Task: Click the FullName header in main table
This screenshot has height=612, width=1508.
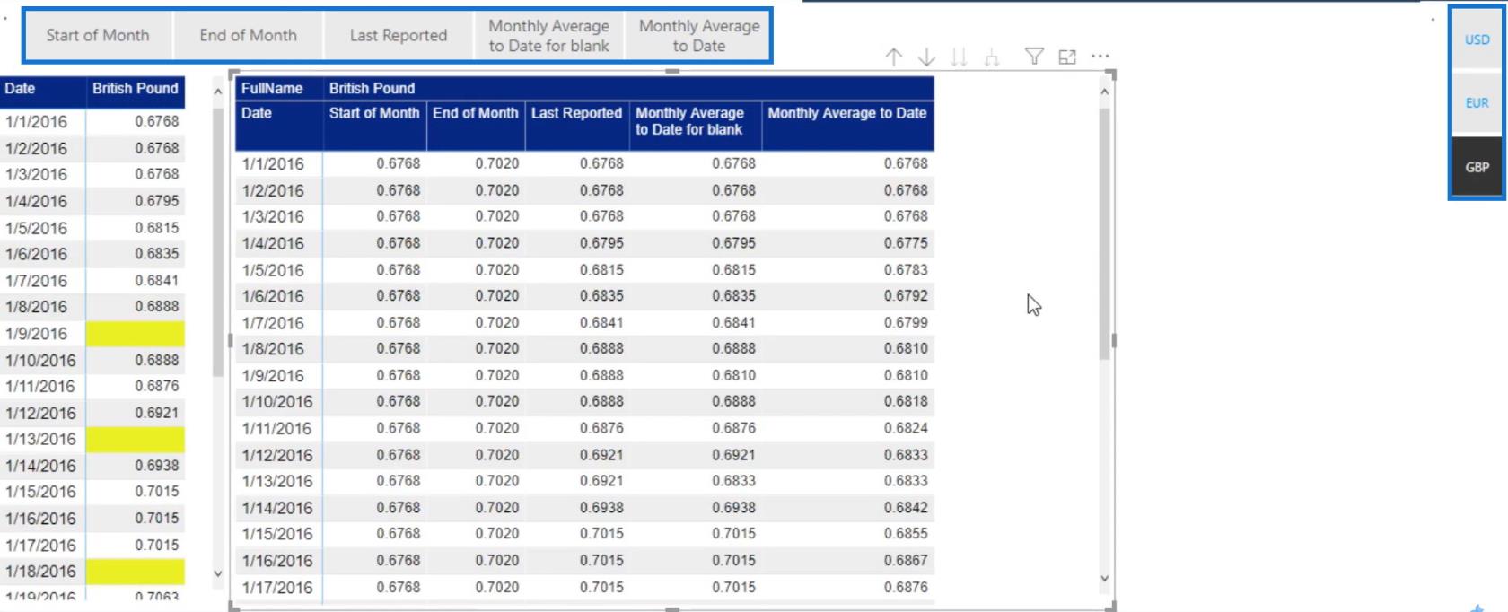Action: point(272,88)
